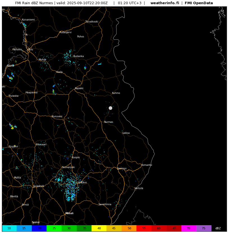
Task: Click the 45 dBZ gold swatch
Action: 114,228
